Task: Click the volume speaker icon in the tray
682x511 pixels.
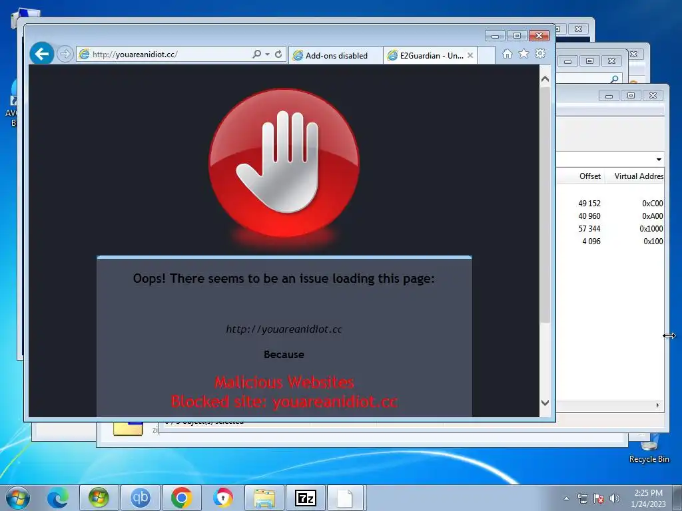Action: point(614,498)
